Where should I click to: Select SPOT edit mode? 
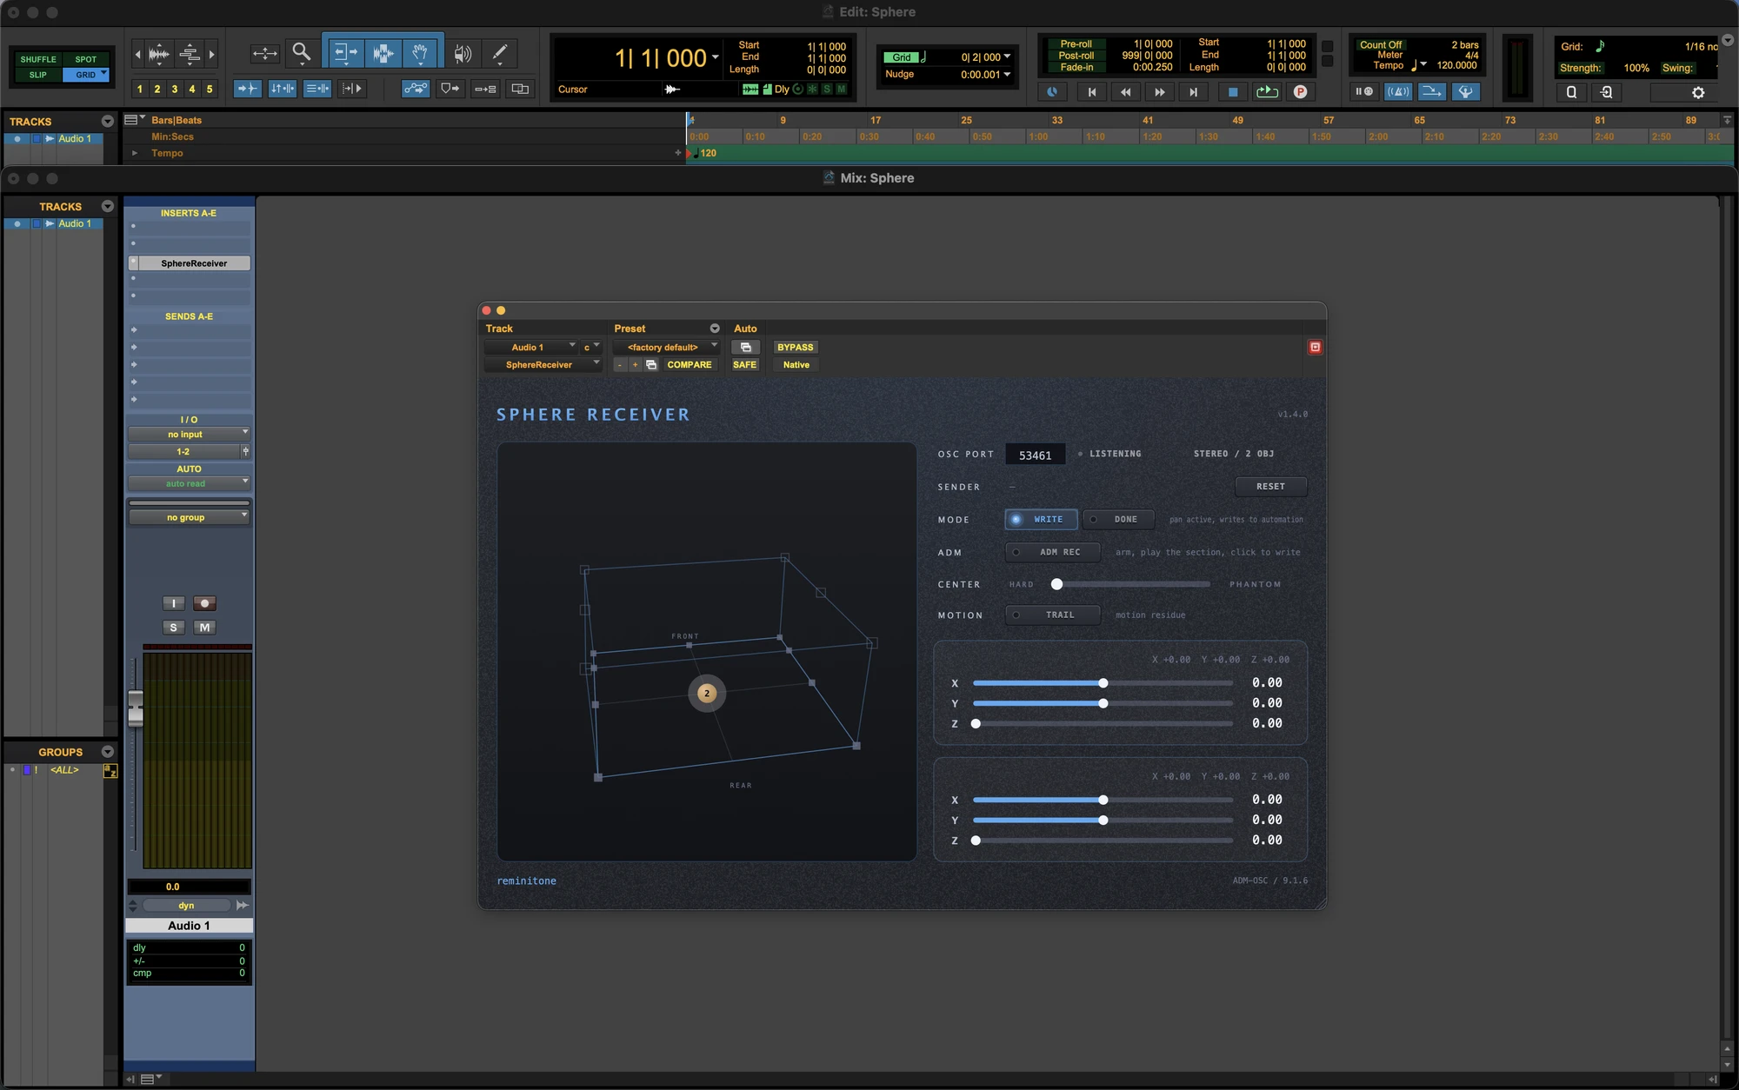click(86, 59)
